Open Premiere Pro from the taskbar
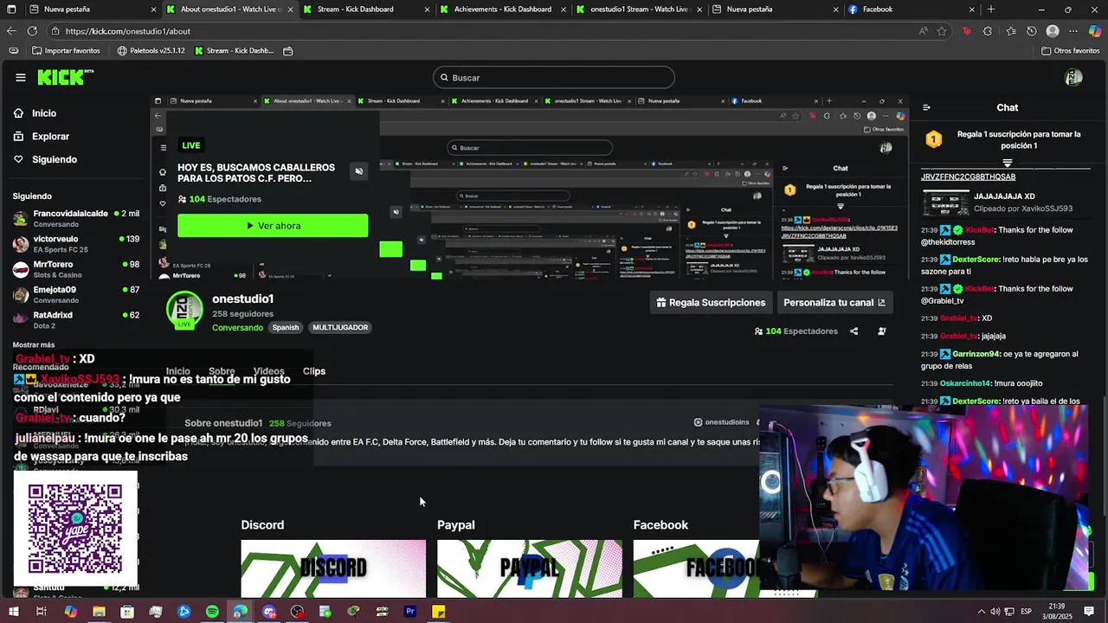Screen dimensions: 1108x623 (410, 612)
